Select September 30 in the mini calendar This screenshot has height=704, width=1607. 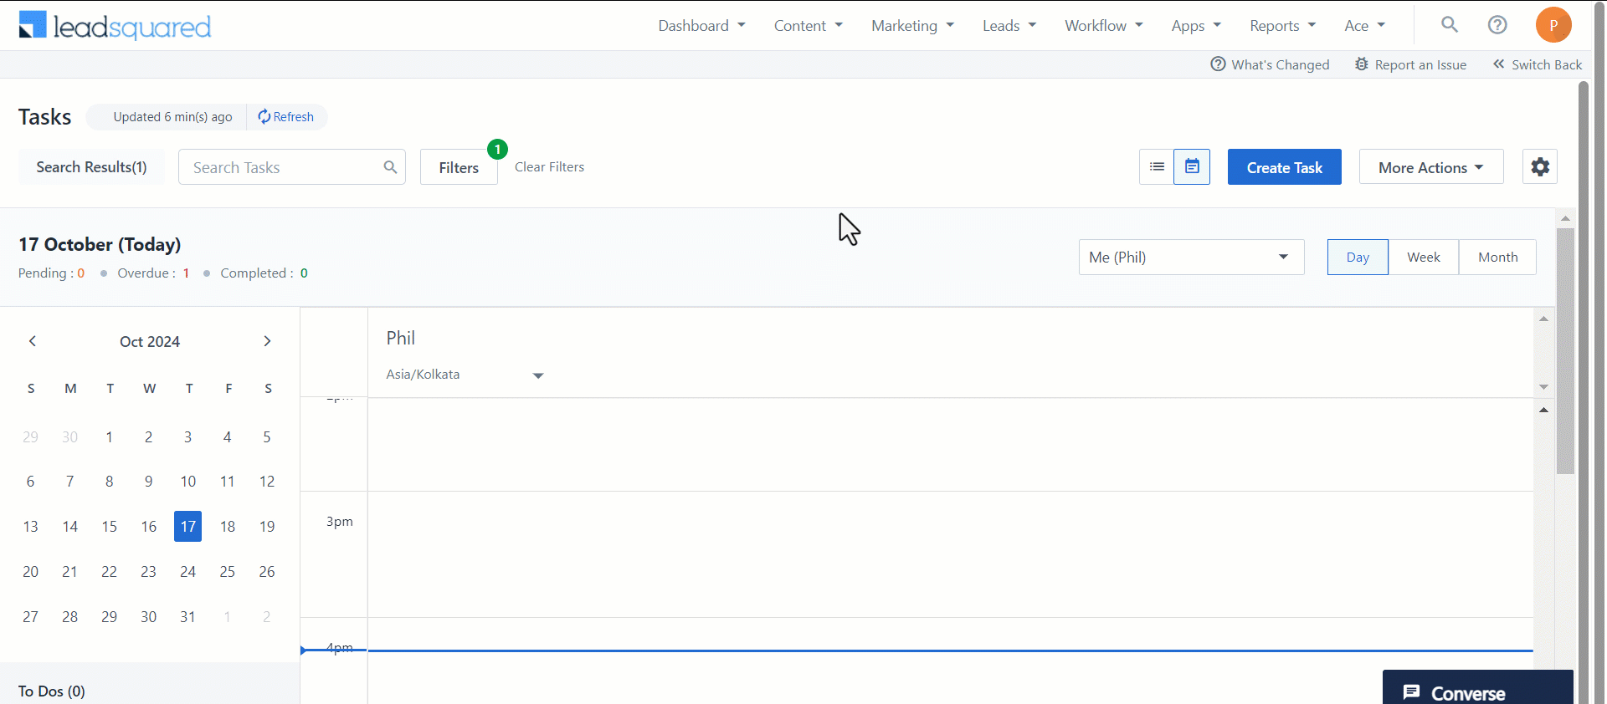tap(69, 437)
